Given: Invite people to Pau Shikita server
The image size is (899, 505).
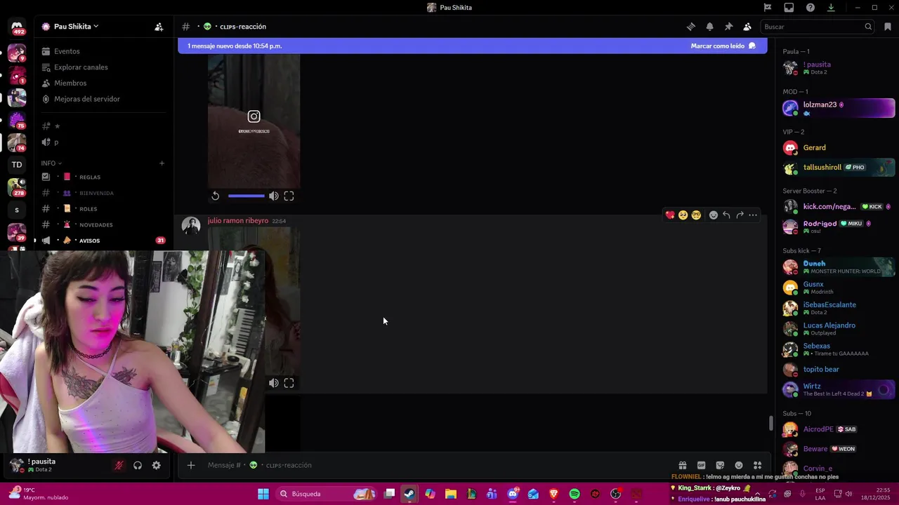Looking at the screenshot, I should pyautogui.click(x=159, y=27).
